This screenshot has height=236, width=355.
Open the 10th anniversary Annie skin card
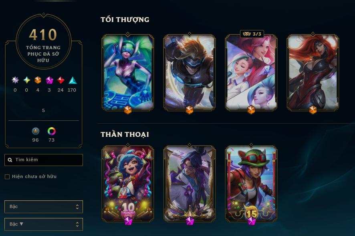coord(128,184)
